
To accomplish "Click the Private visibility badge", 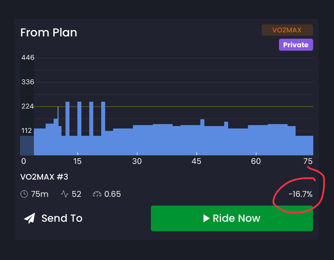I will click(296, 45).
